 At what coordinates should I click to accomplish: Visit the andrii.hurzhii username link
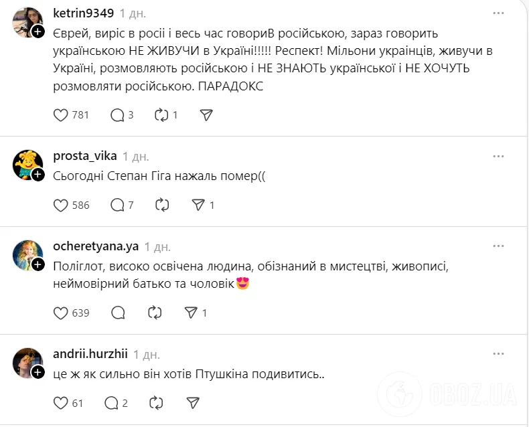tap(90, 354)
